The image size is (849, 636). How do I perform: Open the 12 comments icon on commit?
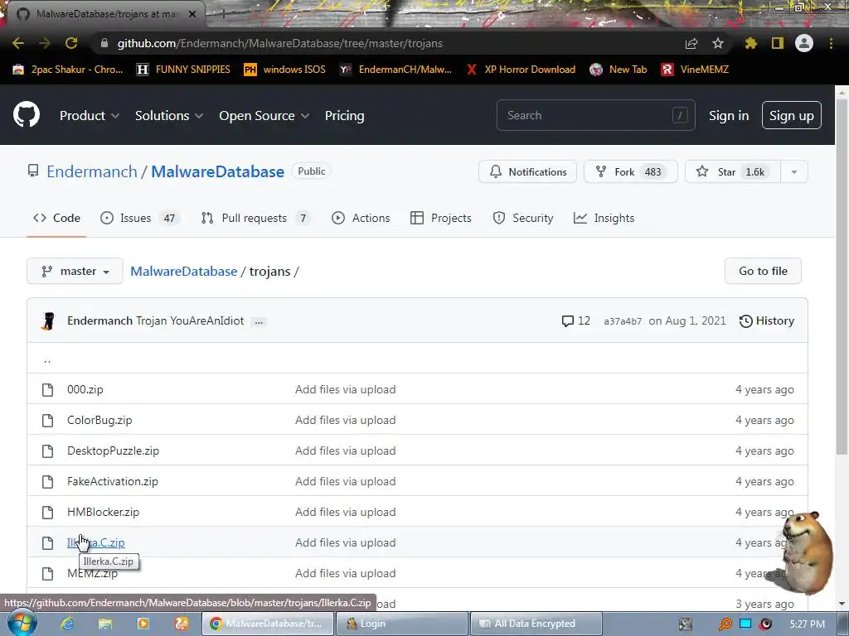click(x=575, y=320)
